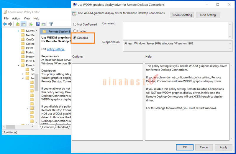Click the '17 setting(s)' status bar text

click(10, 132)
